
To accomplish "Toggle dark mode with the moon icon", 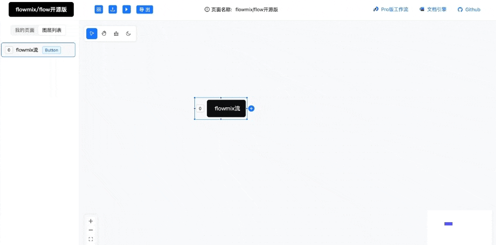I will pyautogui.click(x=128, y=34).
